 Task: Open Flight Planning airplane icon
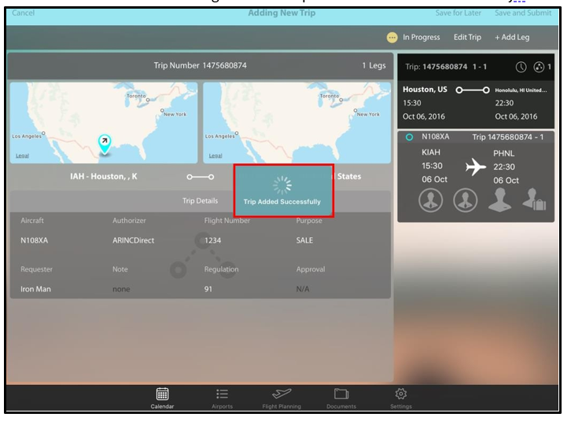click(x=282, y=397)
